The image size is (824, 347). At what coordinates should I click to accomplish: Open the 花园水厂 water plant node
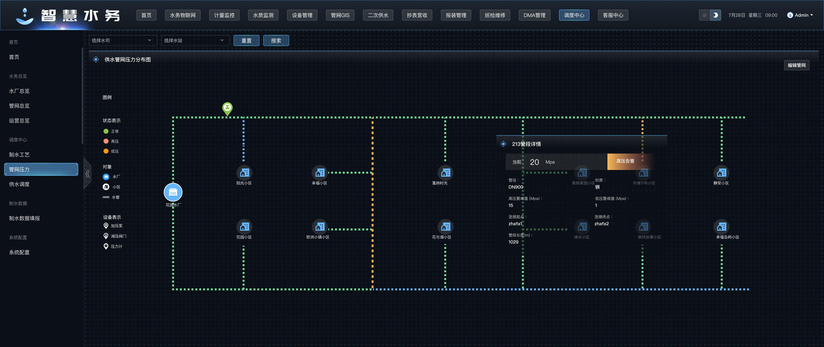(x=173, y=192)
